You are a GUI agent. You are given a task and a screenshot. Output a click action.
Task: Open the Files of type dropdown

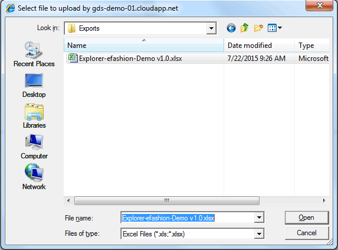259,234
